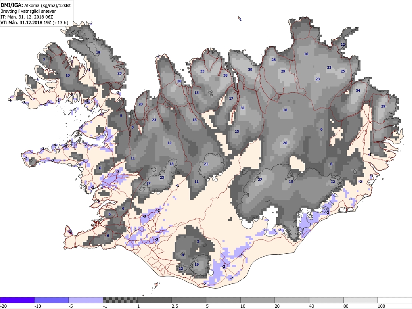Click the '80' legend scale label

point(346,306)
